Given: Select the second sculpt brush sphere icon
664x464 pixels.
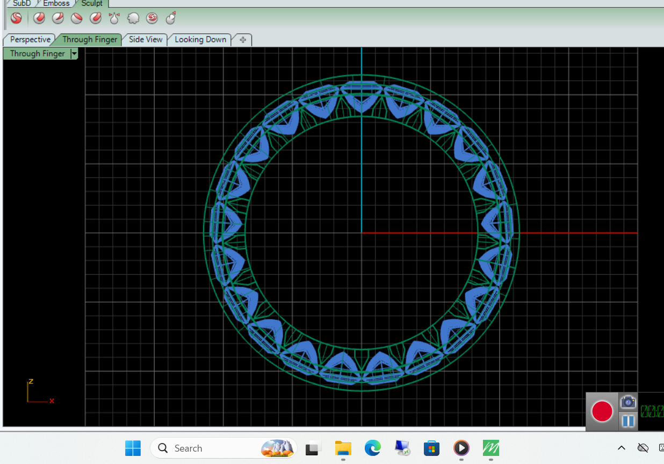Looking at the screenshot, I should point(58,18).
